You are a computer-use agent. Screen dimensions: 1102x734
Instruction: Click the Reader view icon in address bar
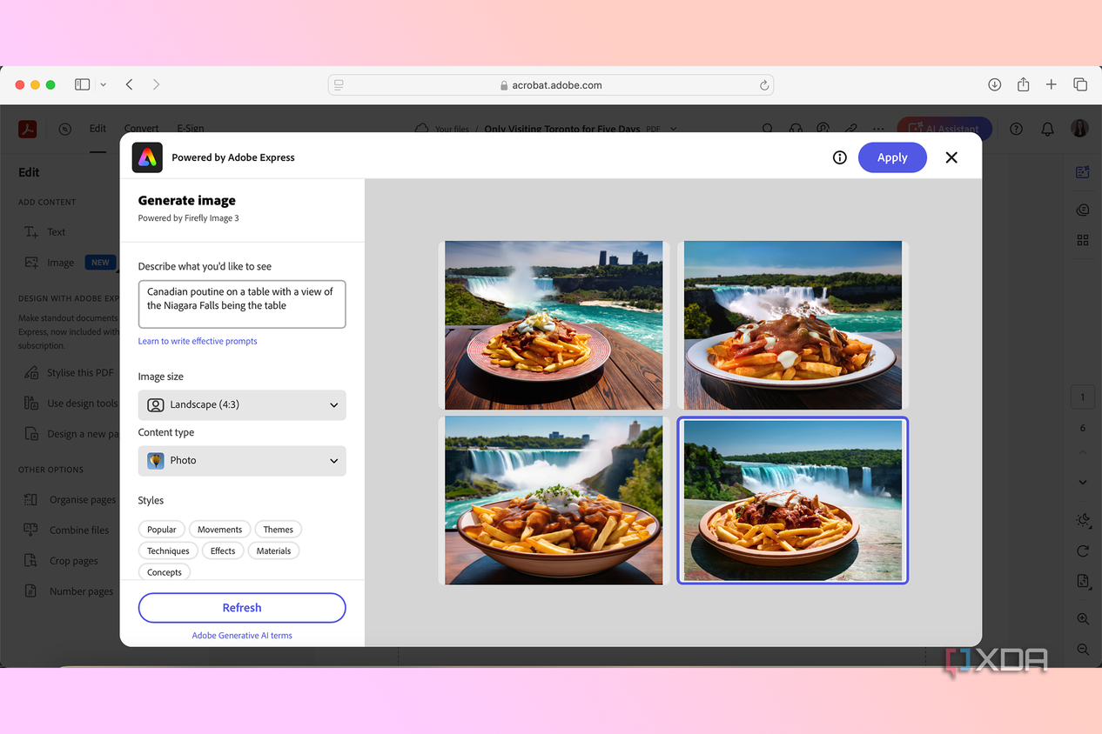point(339,85)
